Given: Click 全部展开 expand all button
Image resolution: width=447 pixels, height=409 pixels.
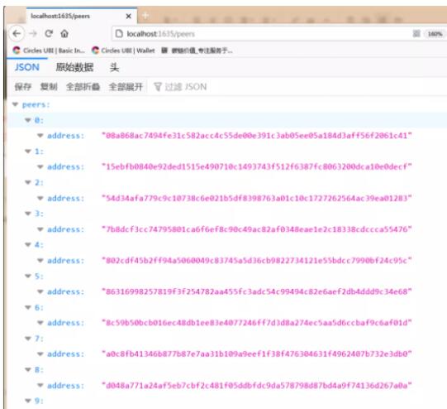Looking at the screenshot, I should click(126, 87).
